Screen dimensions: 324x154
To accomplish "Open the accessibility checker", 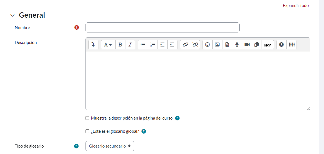I will click(x=282, y=45).
